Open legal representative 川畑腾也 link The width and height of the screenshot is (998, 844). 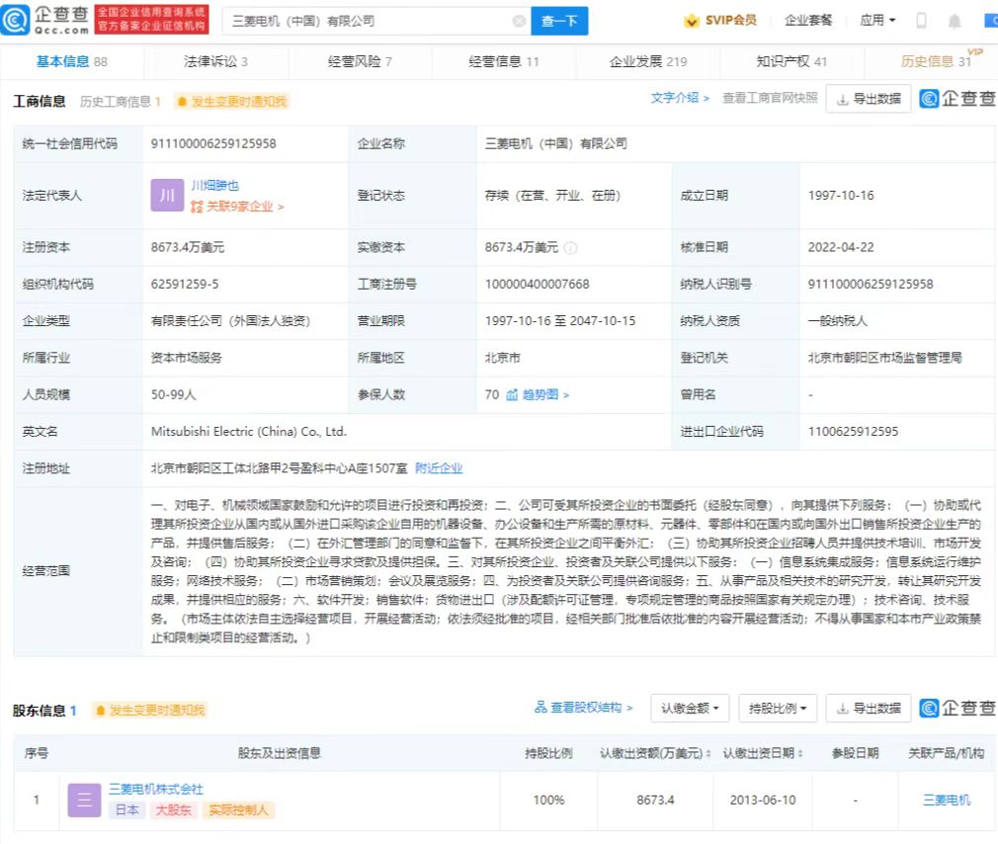point(214,185)
